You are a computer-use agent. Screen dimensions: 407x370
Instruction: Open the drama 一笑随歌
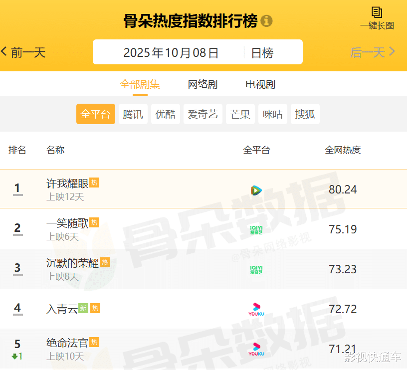point(67,223)
